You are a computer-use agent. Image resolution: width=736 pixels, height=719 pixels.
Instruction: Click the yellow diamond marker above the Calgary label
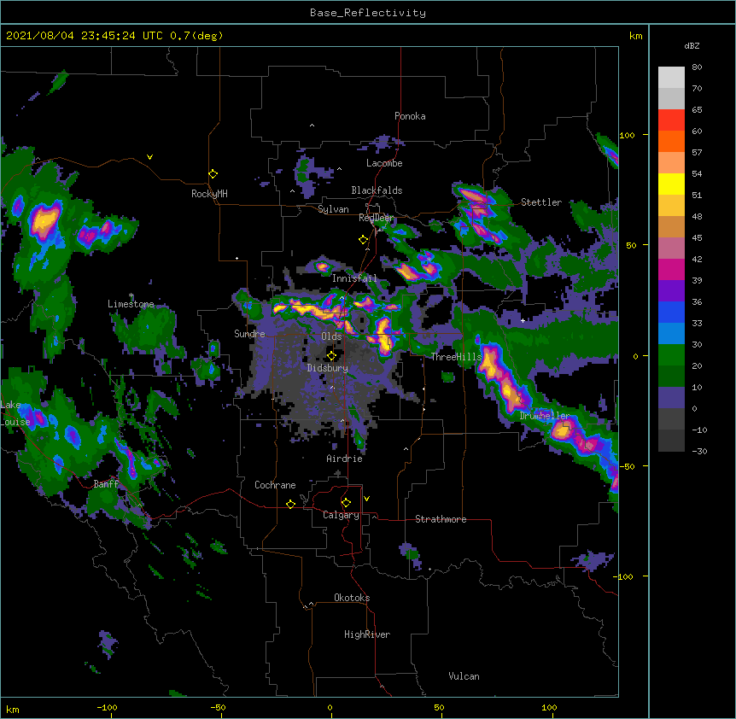coord(346,503)
